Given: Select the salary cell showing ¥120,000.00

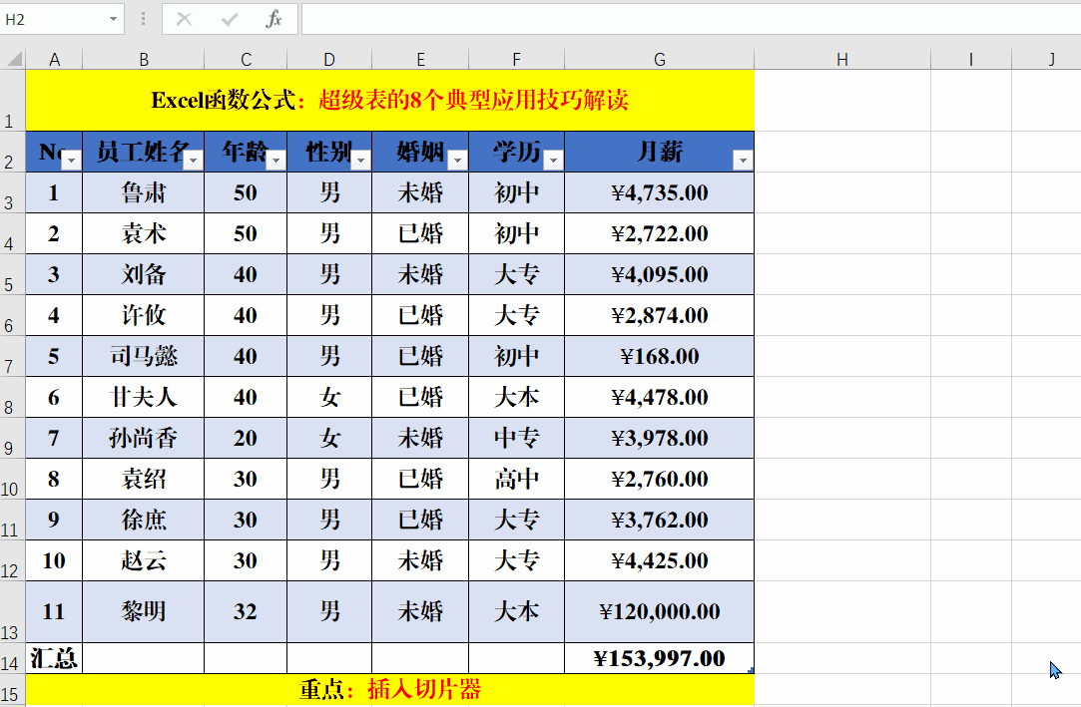Looking at the screenshot, I should [x=659, y=610].
